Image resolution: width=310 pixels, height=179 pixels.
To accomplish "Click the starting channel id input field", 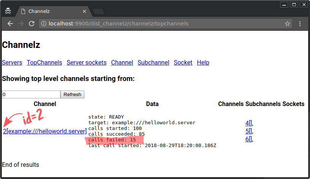I will [31, 94].
